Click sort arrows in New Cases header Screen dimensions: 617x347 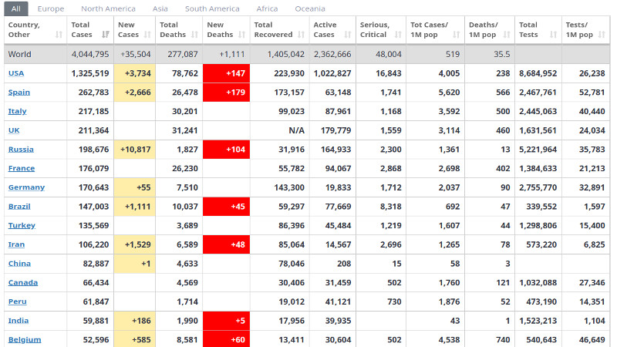click(x=148, y=35)
